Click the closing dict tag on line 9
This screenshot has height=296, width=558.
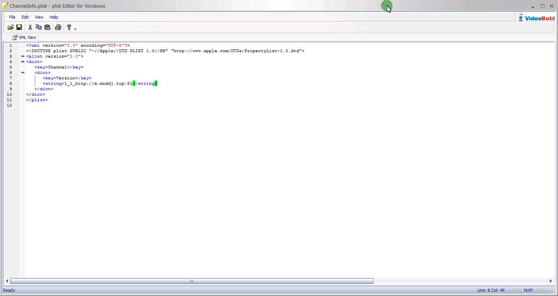tap(44, 89)
